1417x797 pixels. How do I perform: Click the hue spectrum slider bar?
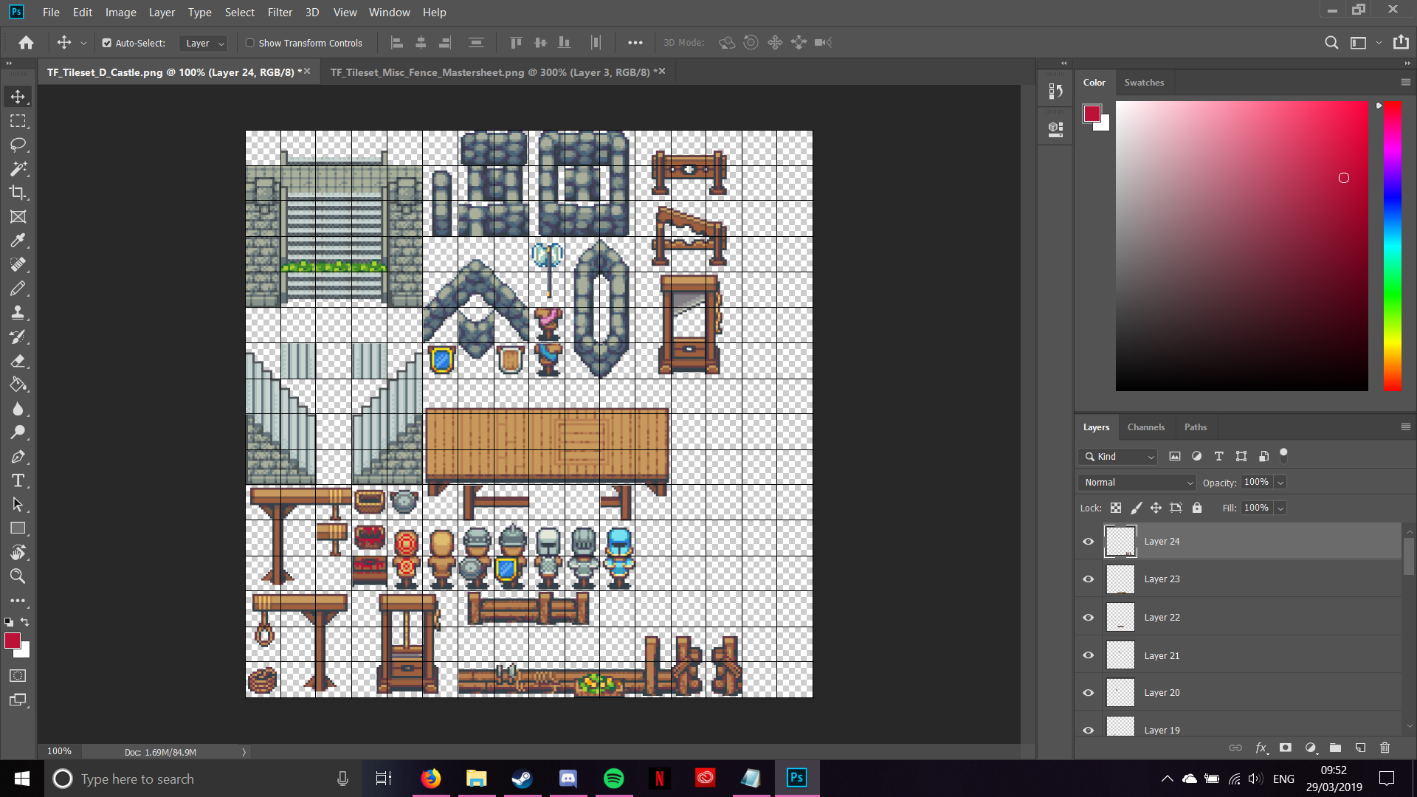coord(1392,246)
